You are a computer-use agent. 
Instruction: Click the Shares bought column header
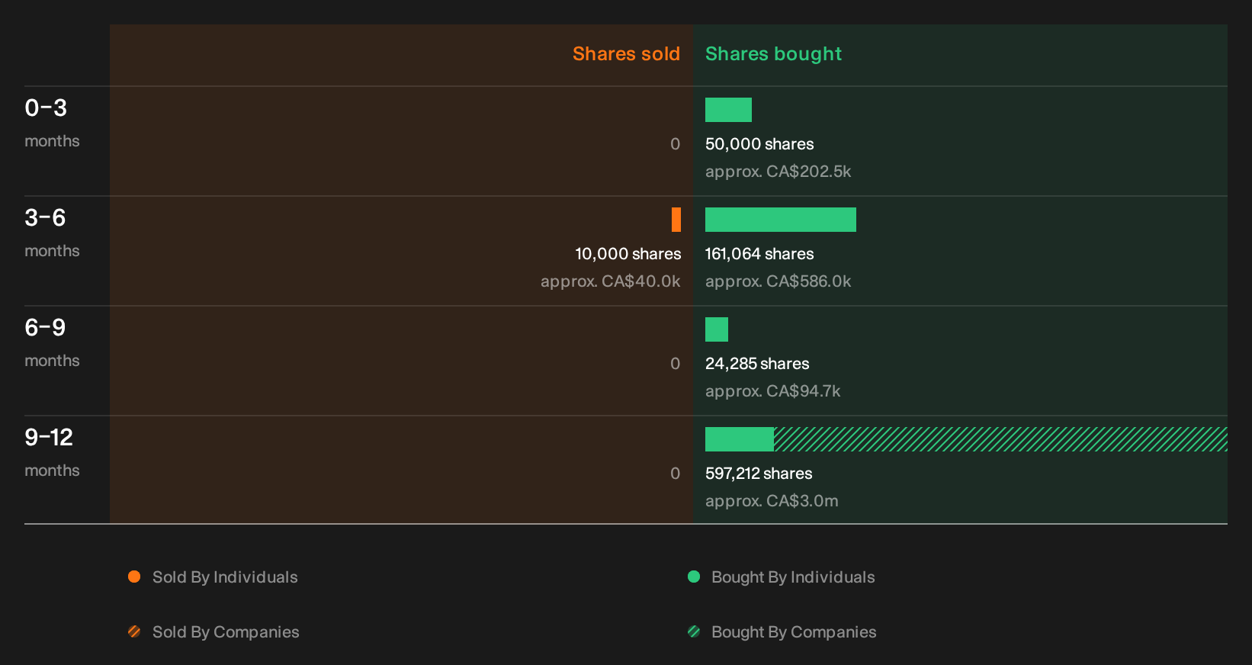pyautogui.click(x=773, y=54)
